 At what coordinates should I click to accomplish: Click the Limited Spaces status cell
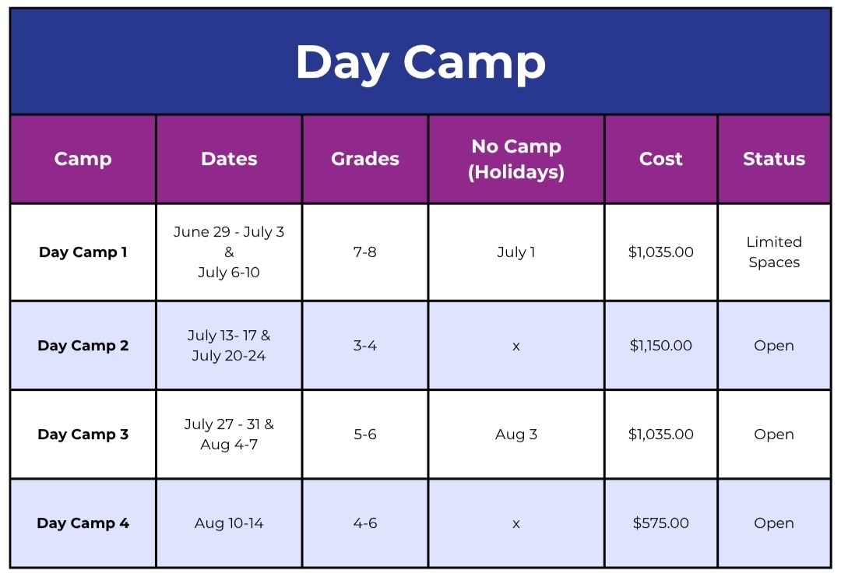coord(774,252)
